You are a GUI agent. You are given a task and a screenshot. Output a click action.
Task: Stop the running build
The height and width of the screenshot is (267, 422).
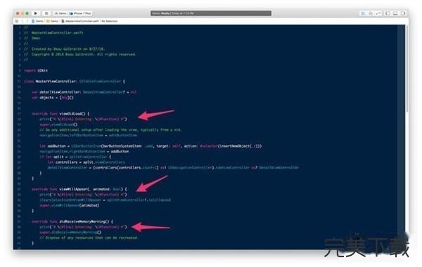46,13
